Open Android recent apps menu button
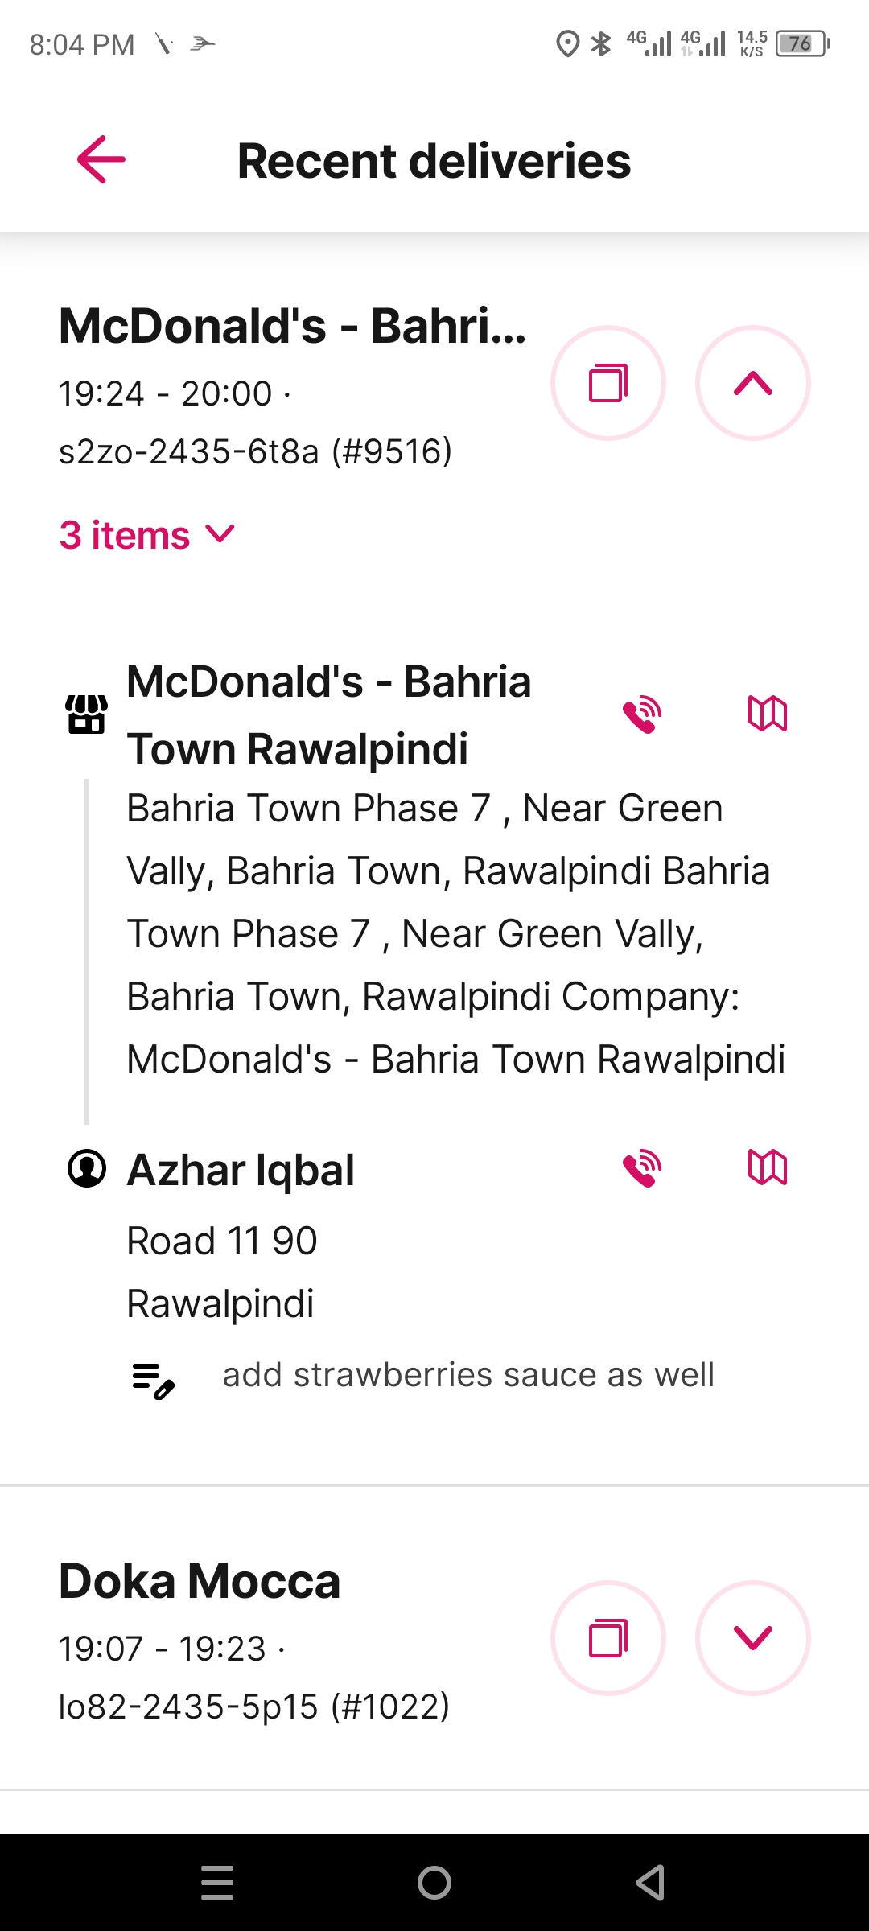The width and height of the screenshot is (869, 1931). click(217, 1883)
